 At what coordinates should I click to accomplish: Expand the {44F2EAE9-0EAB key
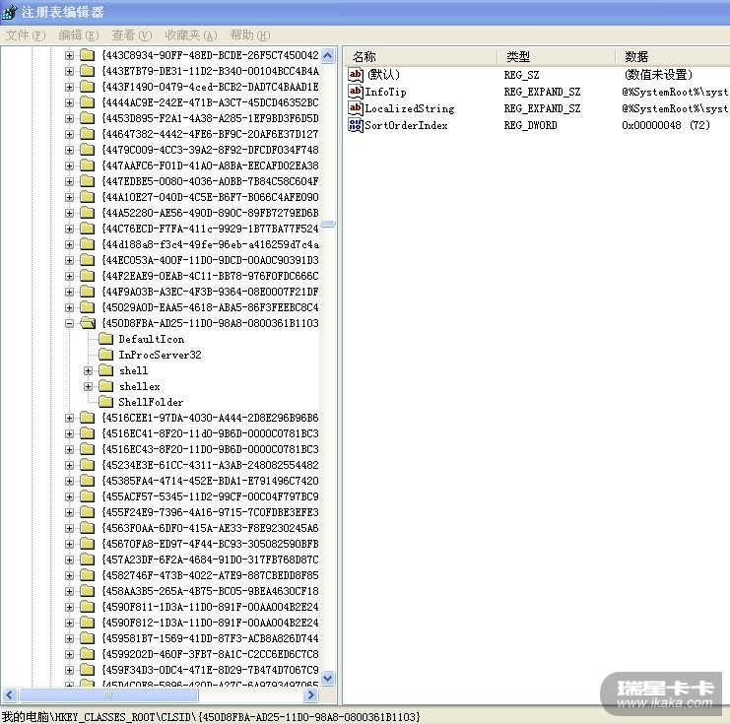tap(69, 276)
